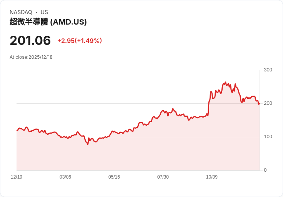Select the 12/19 date on the x-axis

coord(17,177)
